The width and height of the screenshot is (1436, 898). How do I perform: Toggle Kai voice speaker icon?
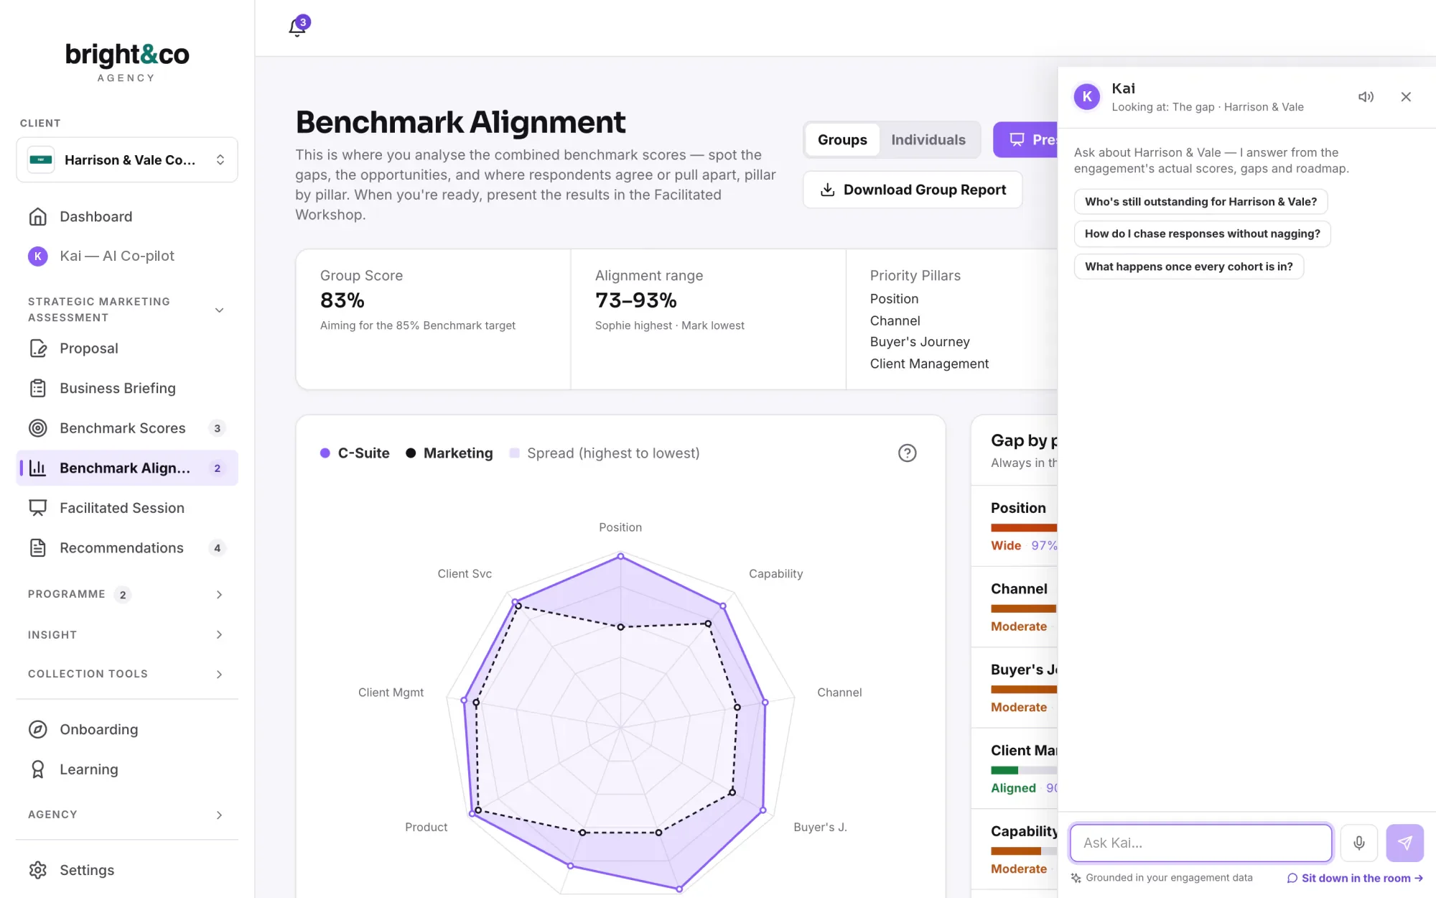[x=1366, y=97]
